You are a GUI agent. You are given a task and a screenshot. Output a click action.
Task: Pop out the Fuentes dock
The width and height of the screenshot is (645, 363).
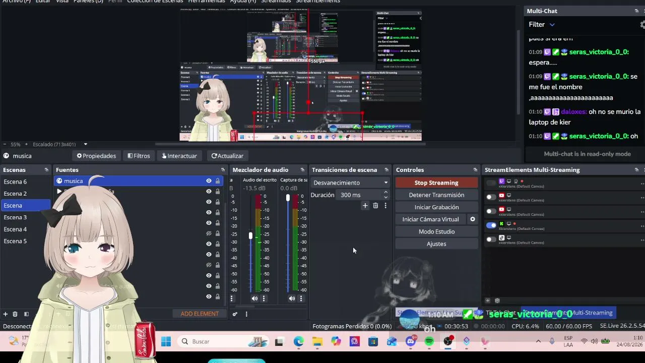click(223, 170)
